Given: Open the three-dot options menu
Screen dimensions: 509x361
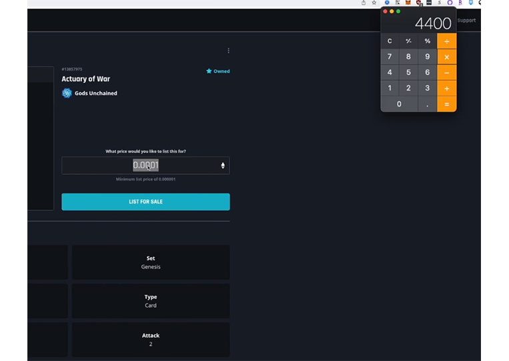Looking at the screenshot, I should pos(229,51).
